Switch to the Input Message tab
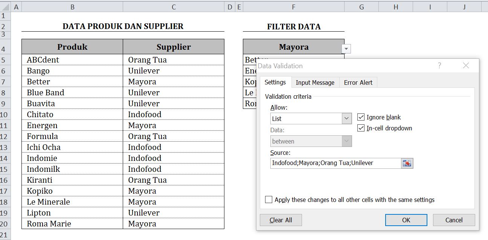Viewport: 488px width, 240px height. [315, 82]
